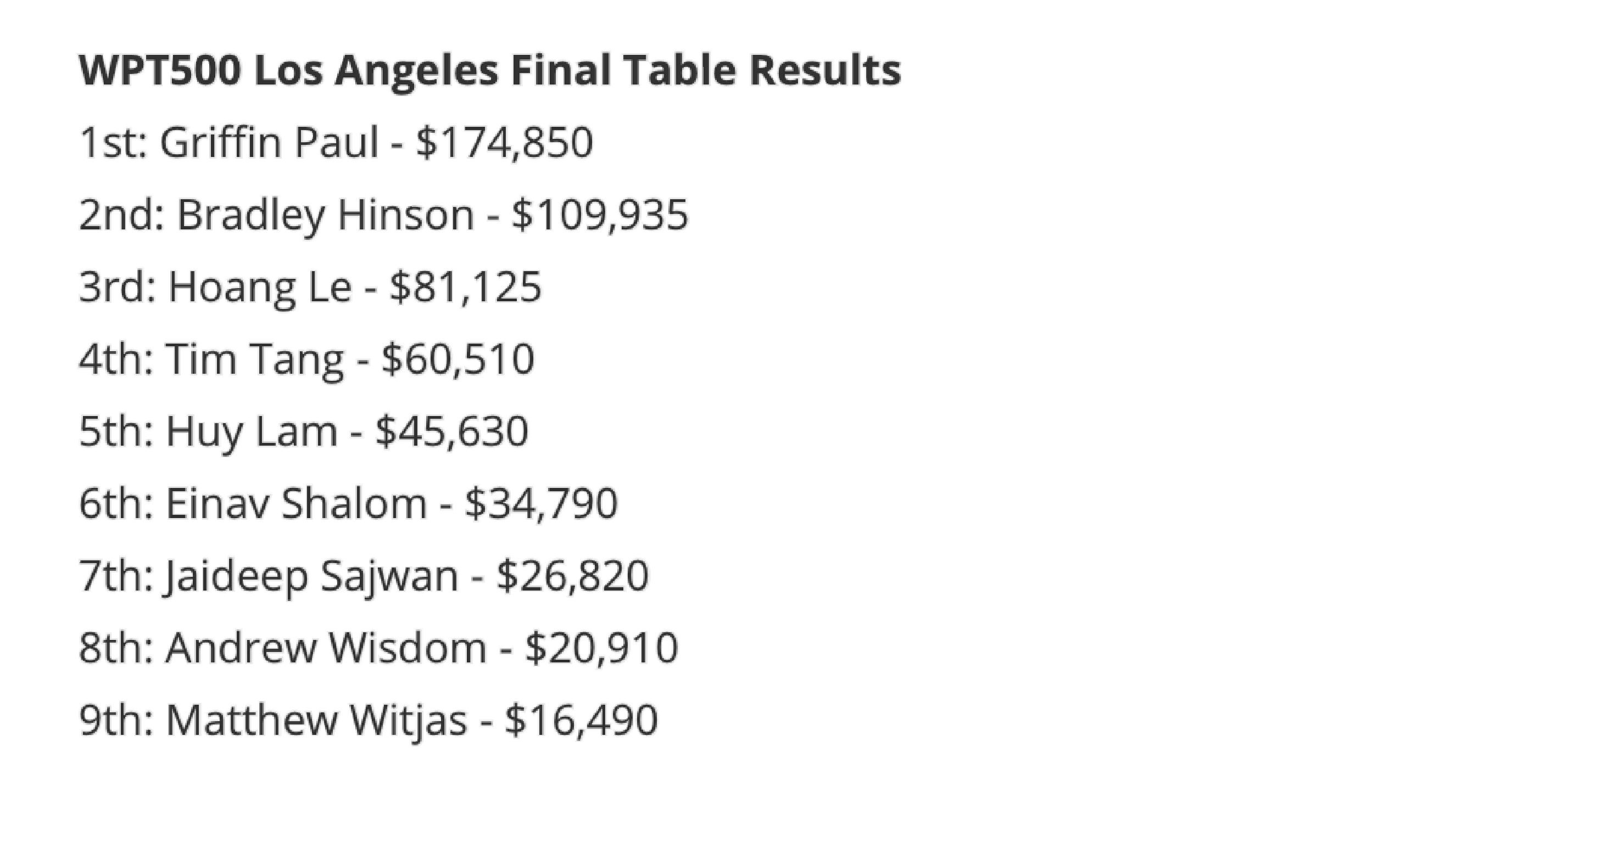
Task: Click the $60,510 prize amount
Action: point(458,360)
